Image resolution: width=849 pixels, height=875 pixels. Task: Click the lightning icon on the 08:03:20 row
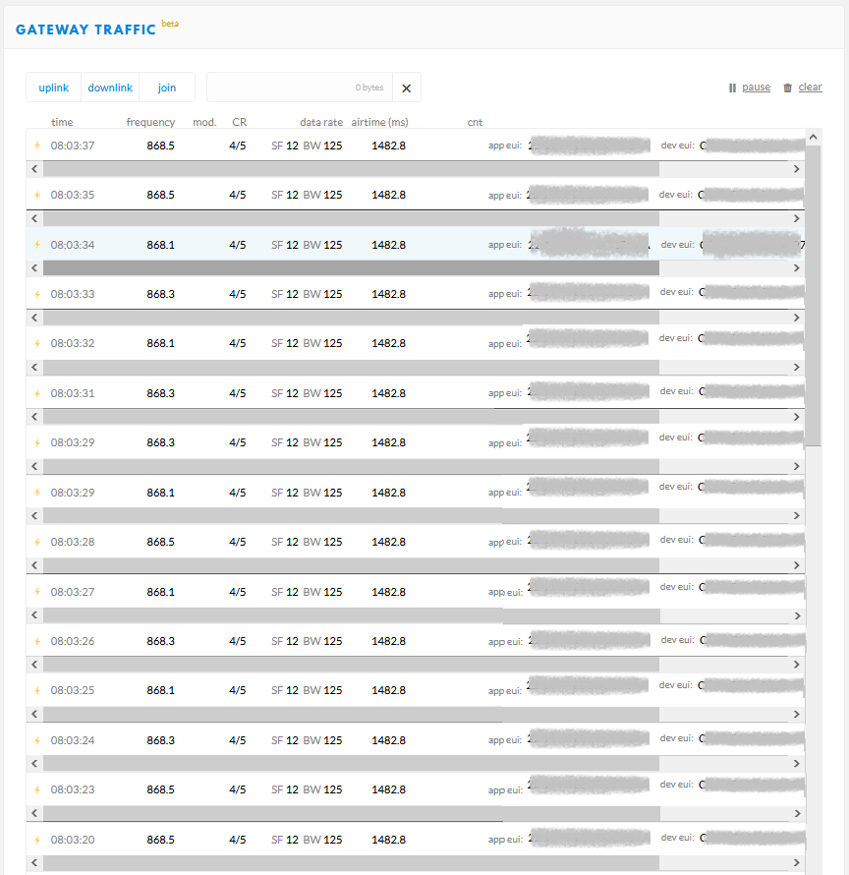click(38, 840)
